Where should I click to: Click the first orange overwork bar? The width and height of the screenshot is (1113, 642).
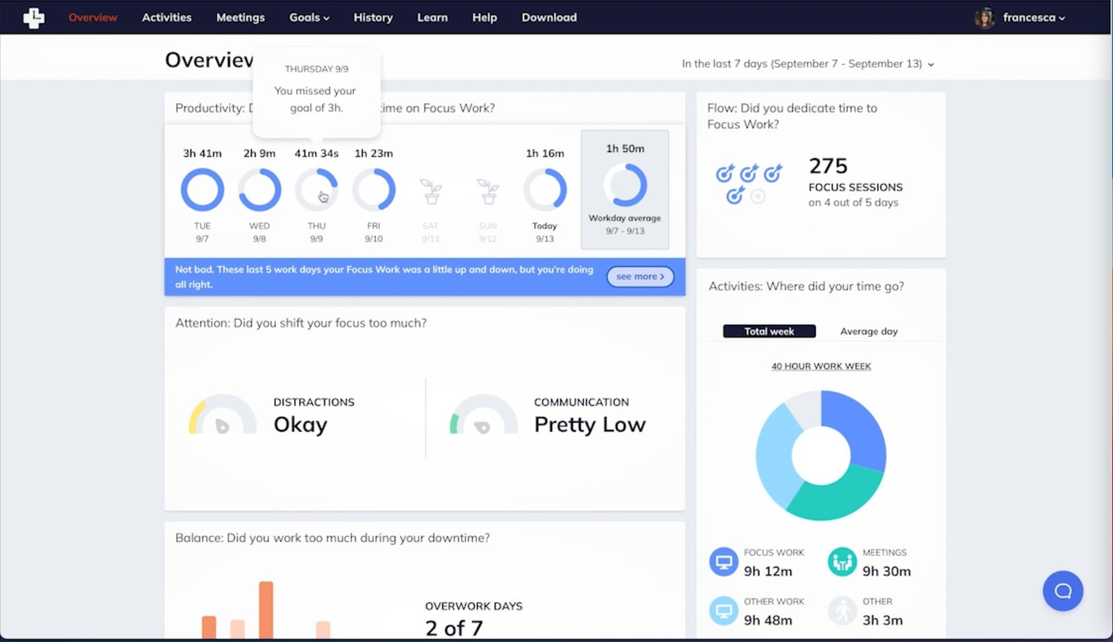(209, 627)
